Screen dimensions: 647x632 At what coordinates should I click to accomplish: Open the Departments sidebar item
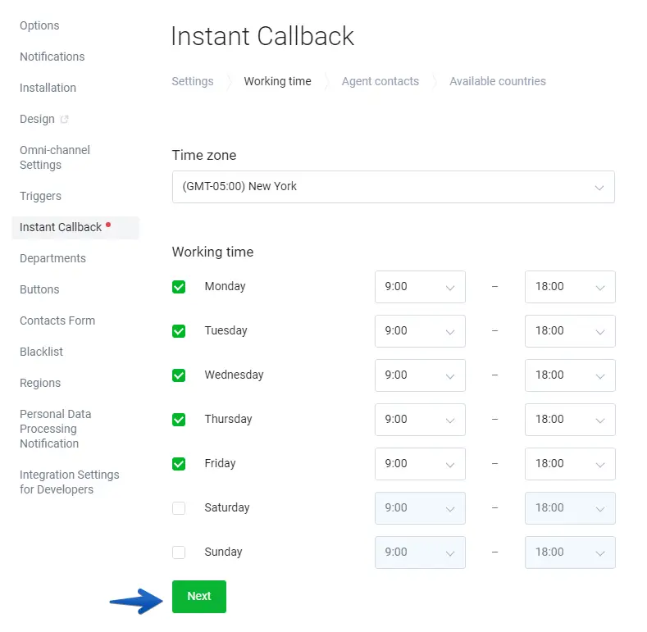click(52, 258)
